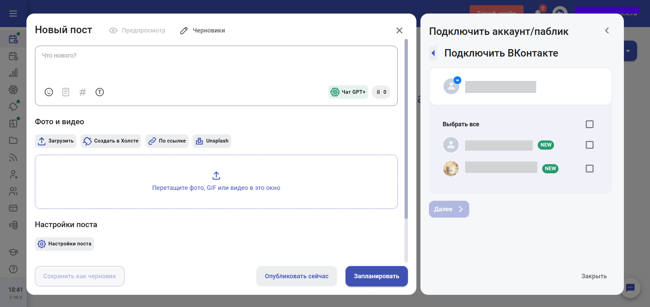Open the sidebar layout grid icon
650x307 pixels.
click(x=13, y=124)
